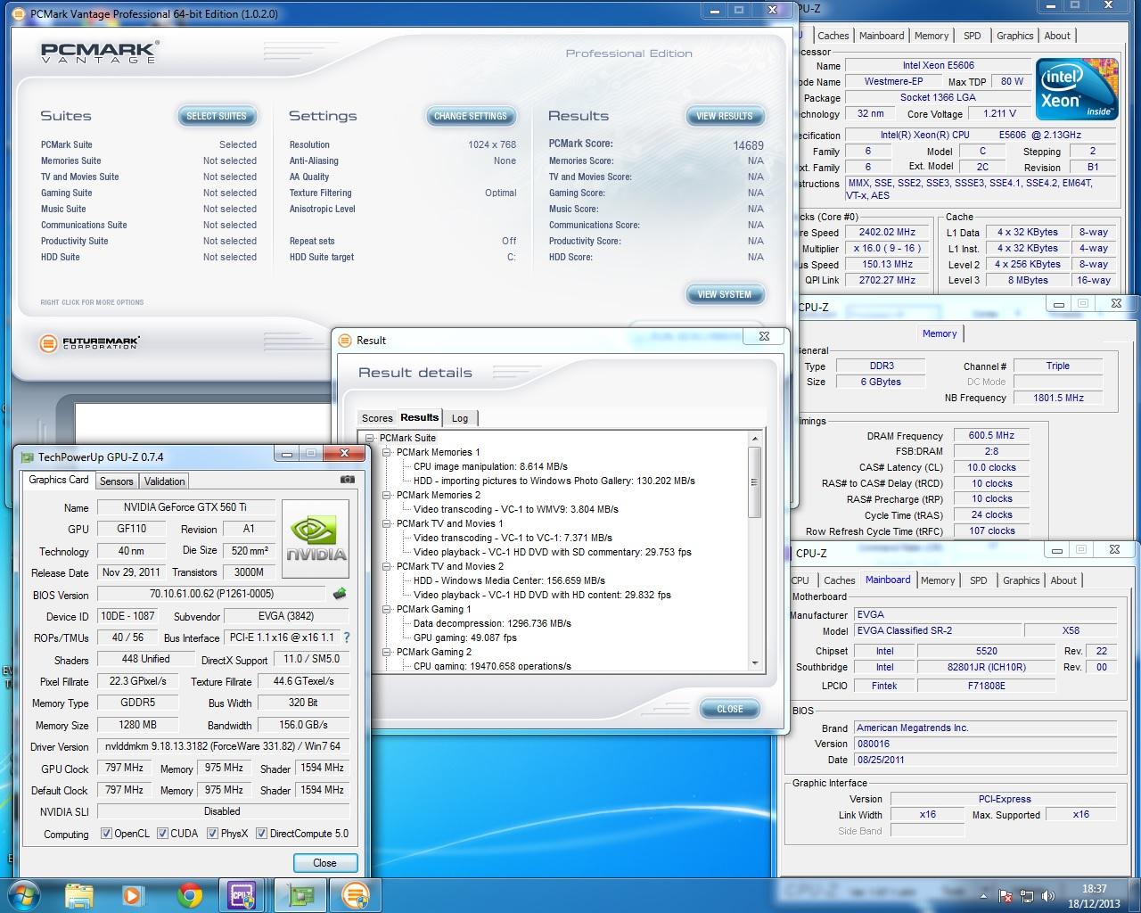Open Google Chrome from the taskbar

point(189,895)
